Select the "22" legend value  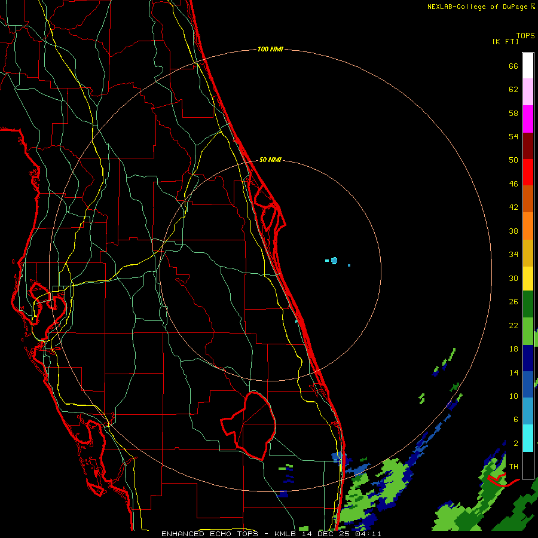pos(513,325)
